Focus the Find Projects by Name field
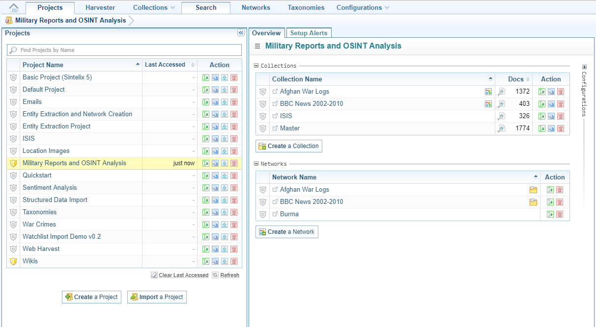Screen dimensions: 596x327 click(124, 50)
